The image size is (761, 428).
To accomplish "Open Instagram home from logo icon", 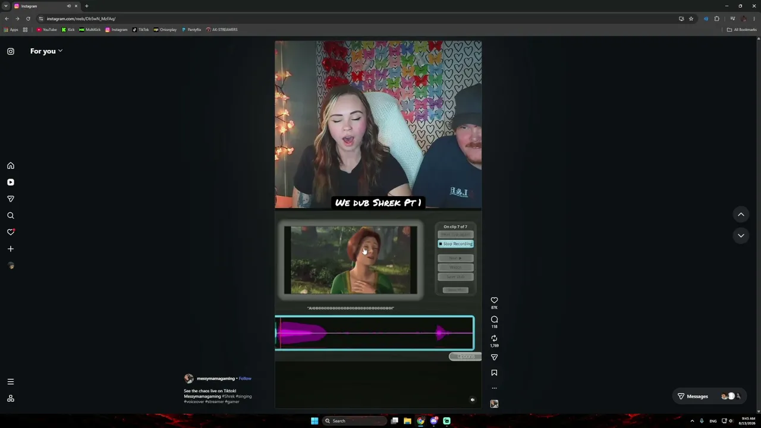I will [11, 51].
